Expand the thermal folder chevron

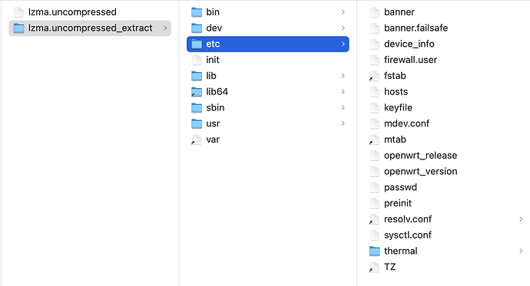521,251
